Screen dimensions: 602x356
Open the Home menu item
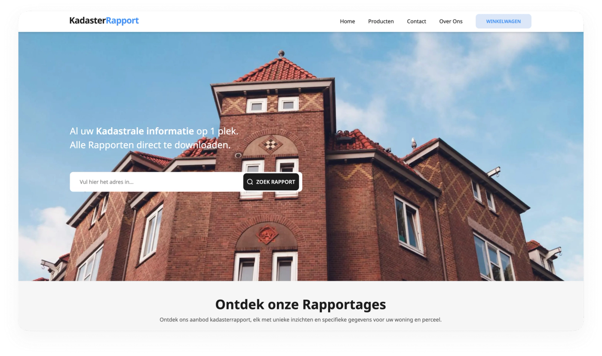[x=347, y=21]
